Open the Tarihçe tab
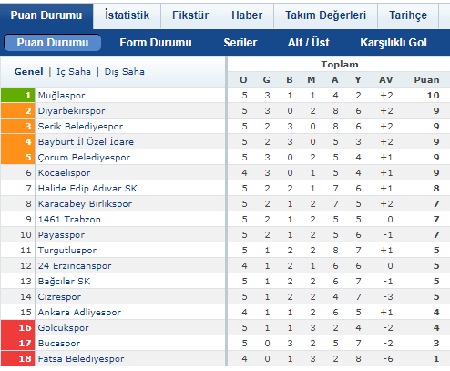Viewport: 450px width, 371px height. point(408,15)
